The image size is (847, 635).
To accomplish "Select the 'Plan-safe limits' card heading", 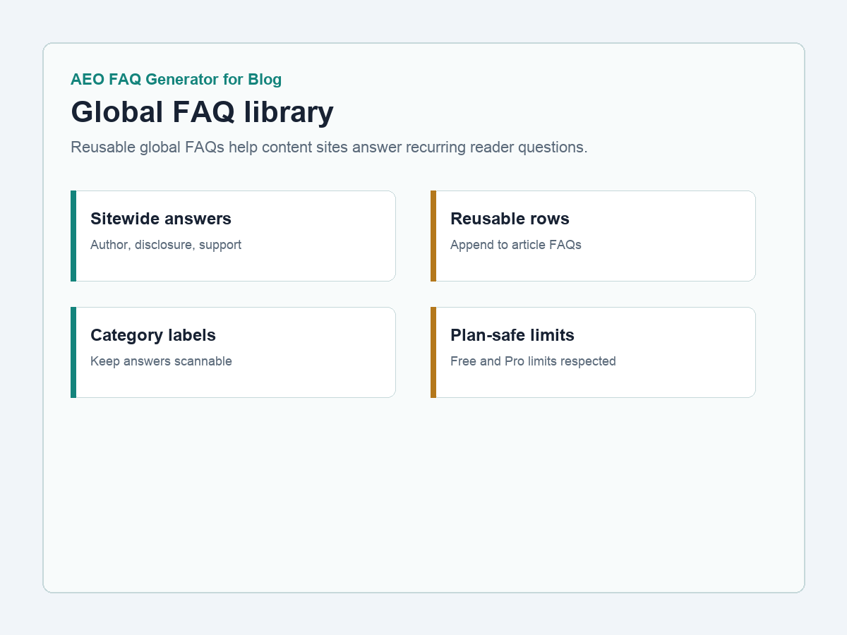I will tap(512, 335).
